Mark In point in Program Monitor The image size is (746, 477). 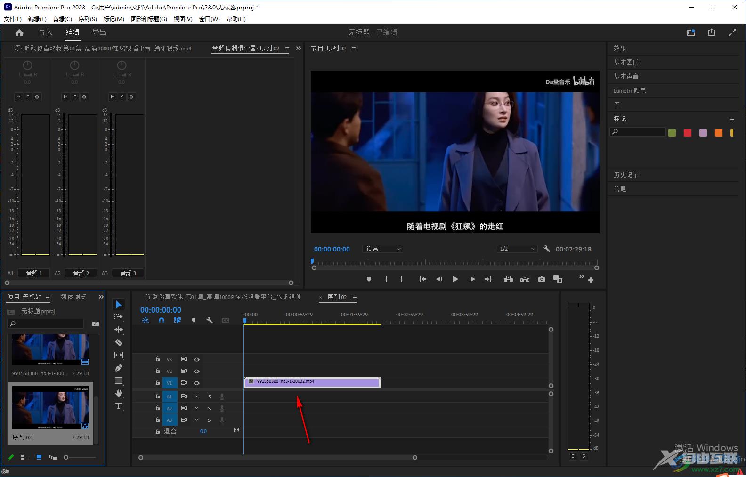pyautogui.click(x=386, y=279)
